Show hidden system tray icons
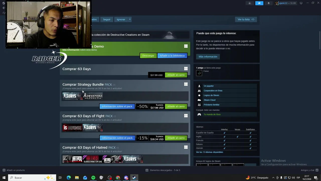 (x=273, y=178)
